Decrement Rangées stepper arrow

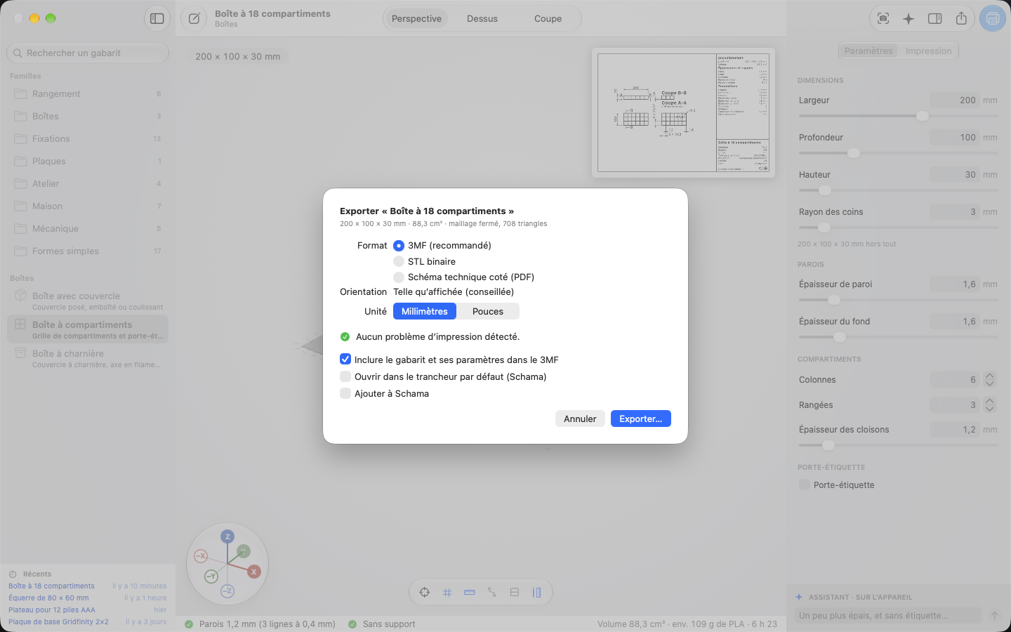990,409
